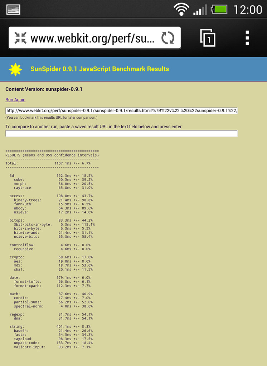The image size is (267, 366).
Task: Click the format-tofte: 66.8ms row
Action: [52, 282]
